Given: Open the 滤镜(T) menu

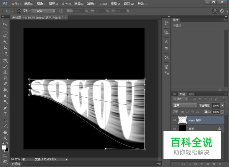Looking at the screenshot, I should (x=92, y=4).
